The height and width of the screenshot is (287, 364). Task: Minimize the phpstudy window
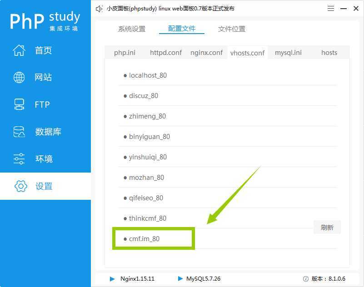pos(344,9)
